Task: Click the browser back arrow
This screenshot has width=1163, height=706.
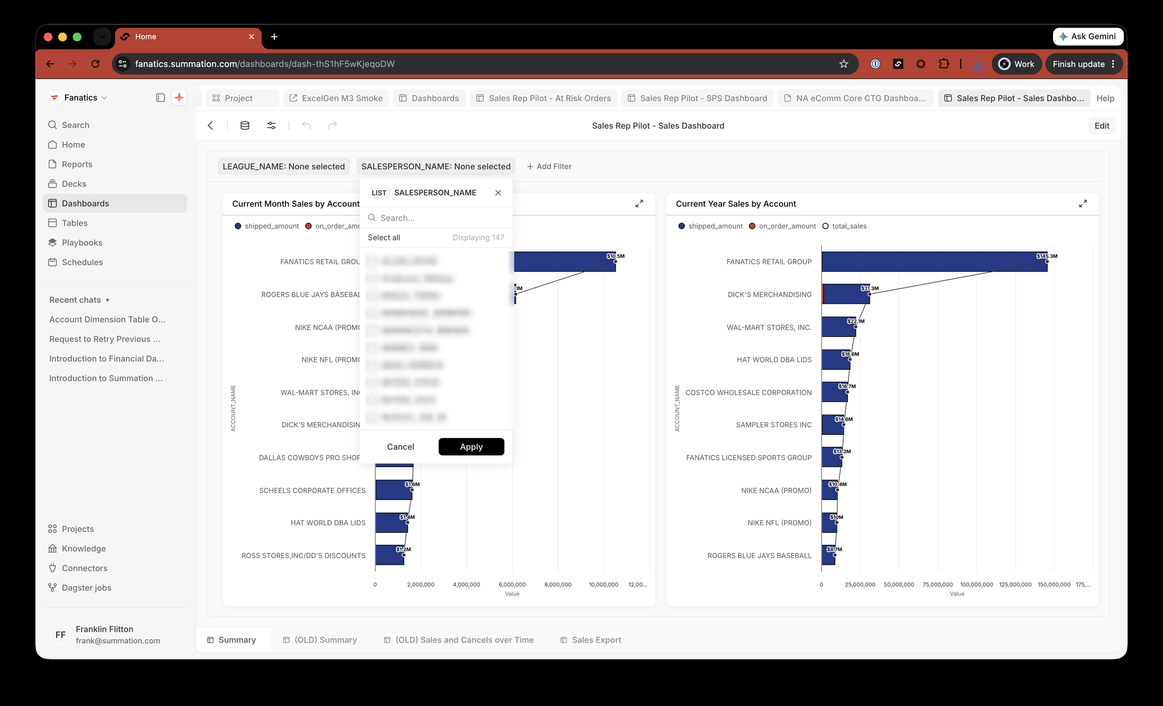Action: coord(50,64)
